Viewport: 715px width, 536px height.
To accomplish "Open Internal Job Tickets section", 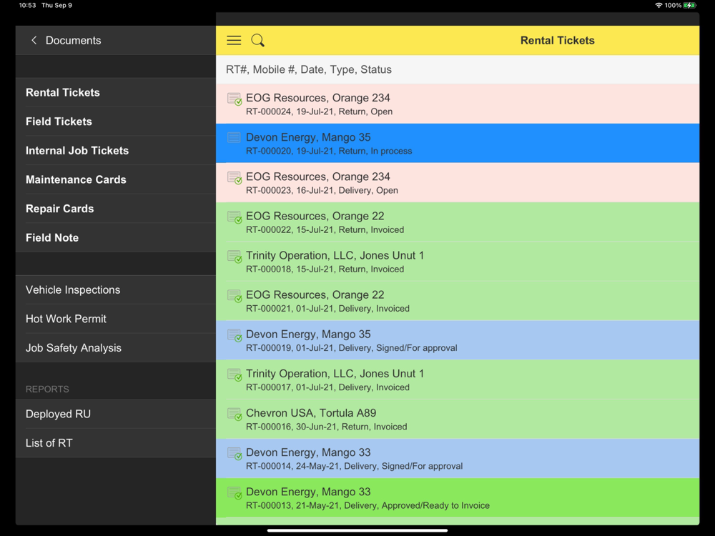I will click(x=116, y=150).
